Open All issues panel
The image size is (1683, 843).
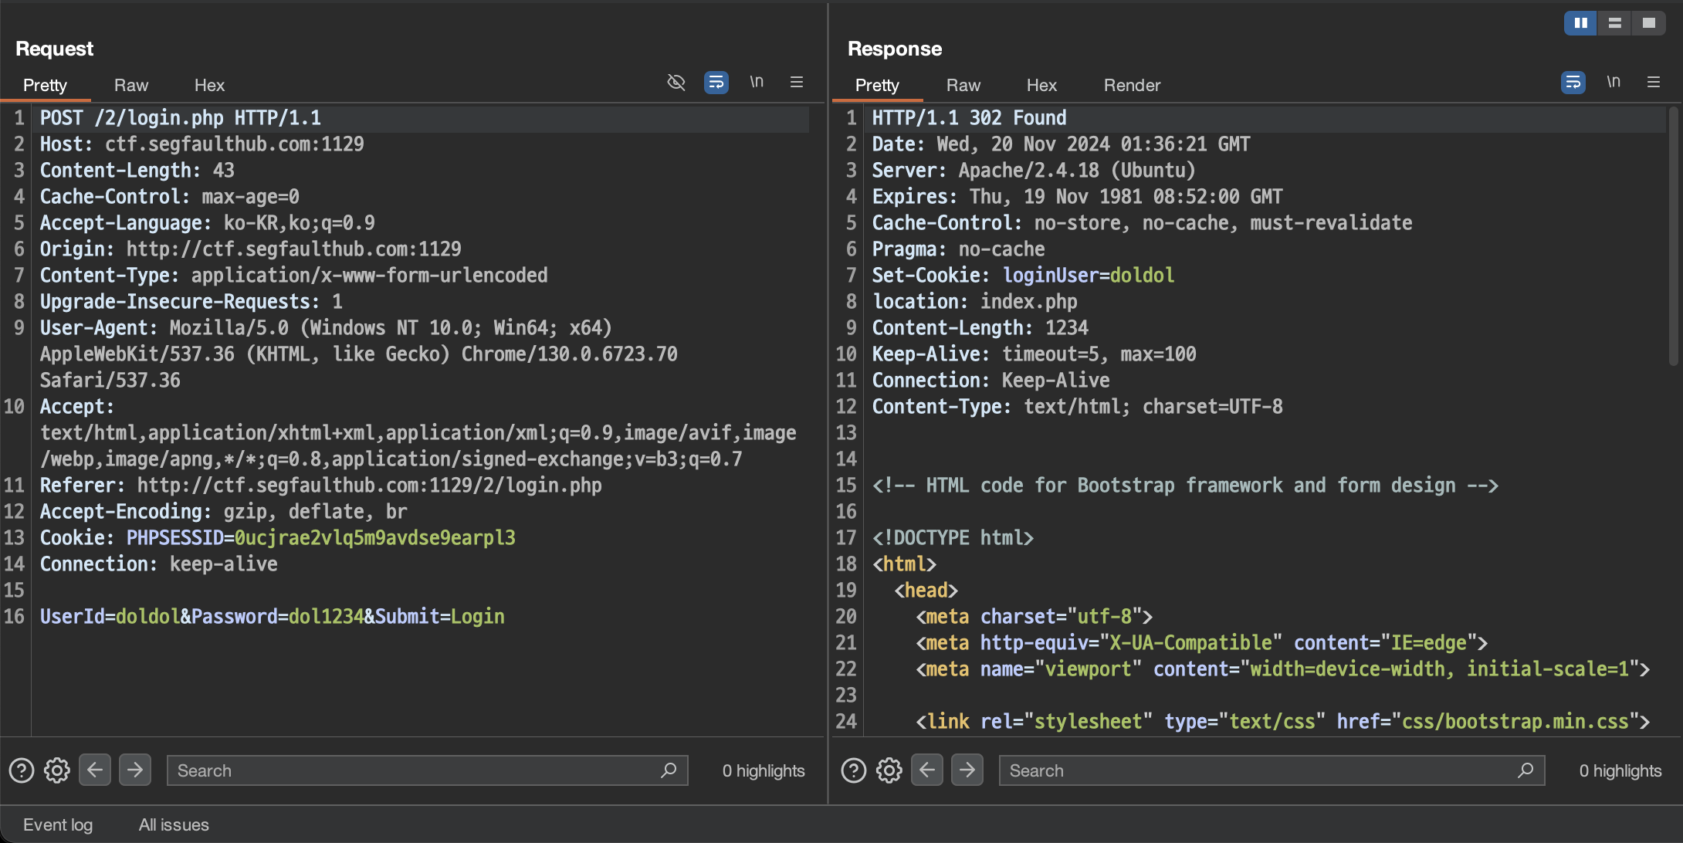pyautogui.click(x=174, y=824)
